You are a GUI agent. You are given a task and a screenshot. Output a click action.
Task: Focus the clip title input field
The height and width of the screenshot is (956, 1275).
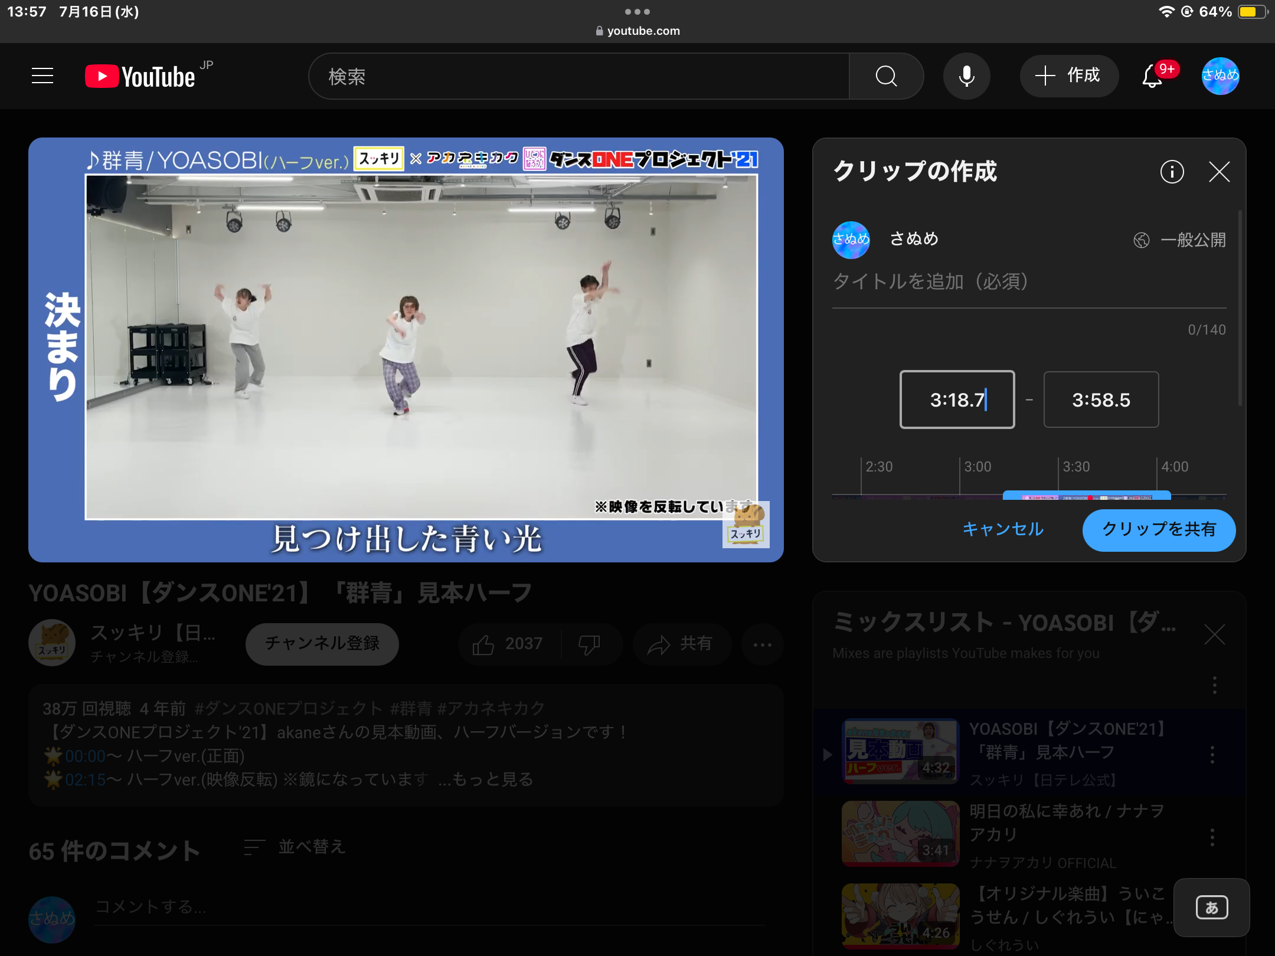coord(1028,282)
